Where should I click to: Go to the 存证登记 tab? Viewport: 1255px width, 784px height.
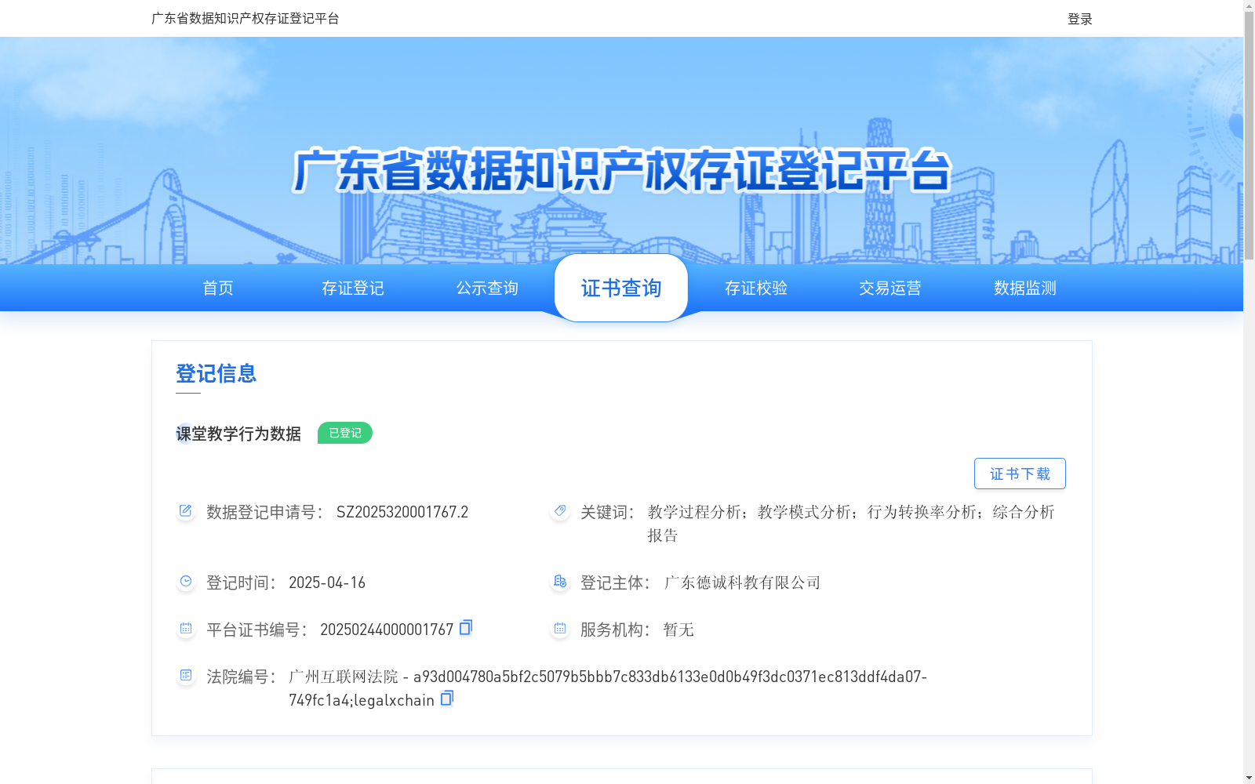point(353,288)
